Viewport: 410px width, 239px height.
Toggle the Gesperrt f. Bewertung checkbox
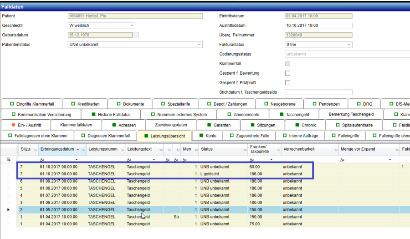pos(287,73)
